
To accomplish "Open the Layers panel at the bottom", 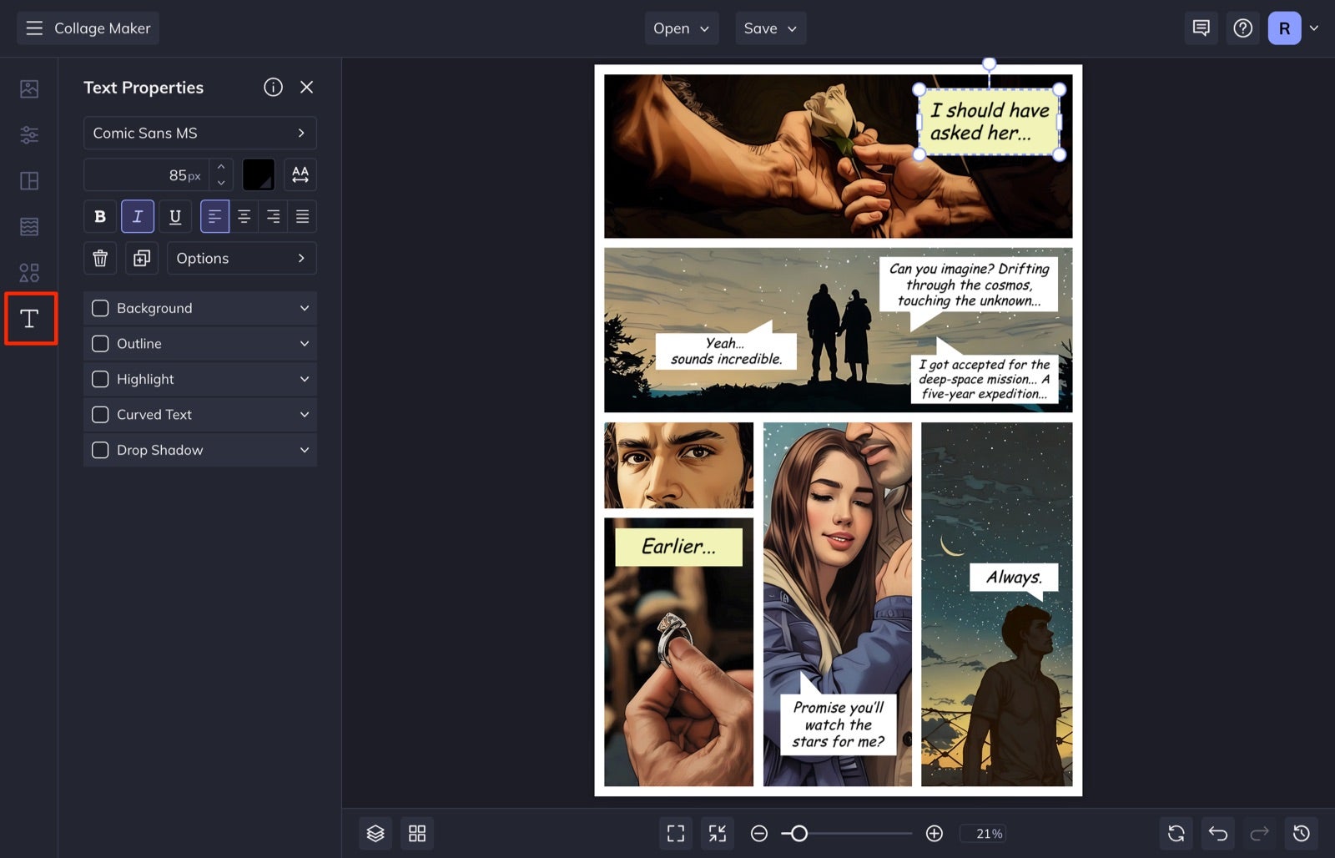I will (375, 833).
